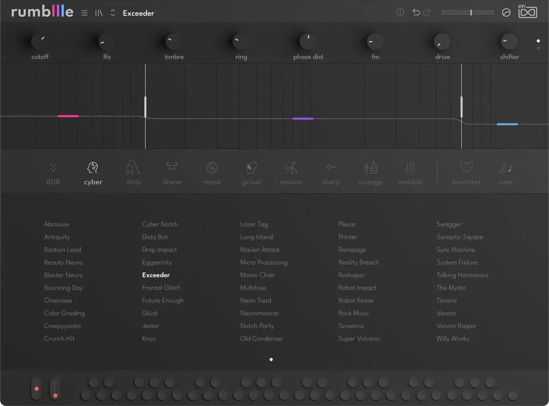Viewport: 549px width, 406px height.
Task: Load the Jester preset
Action: click(x=151, y=326)
